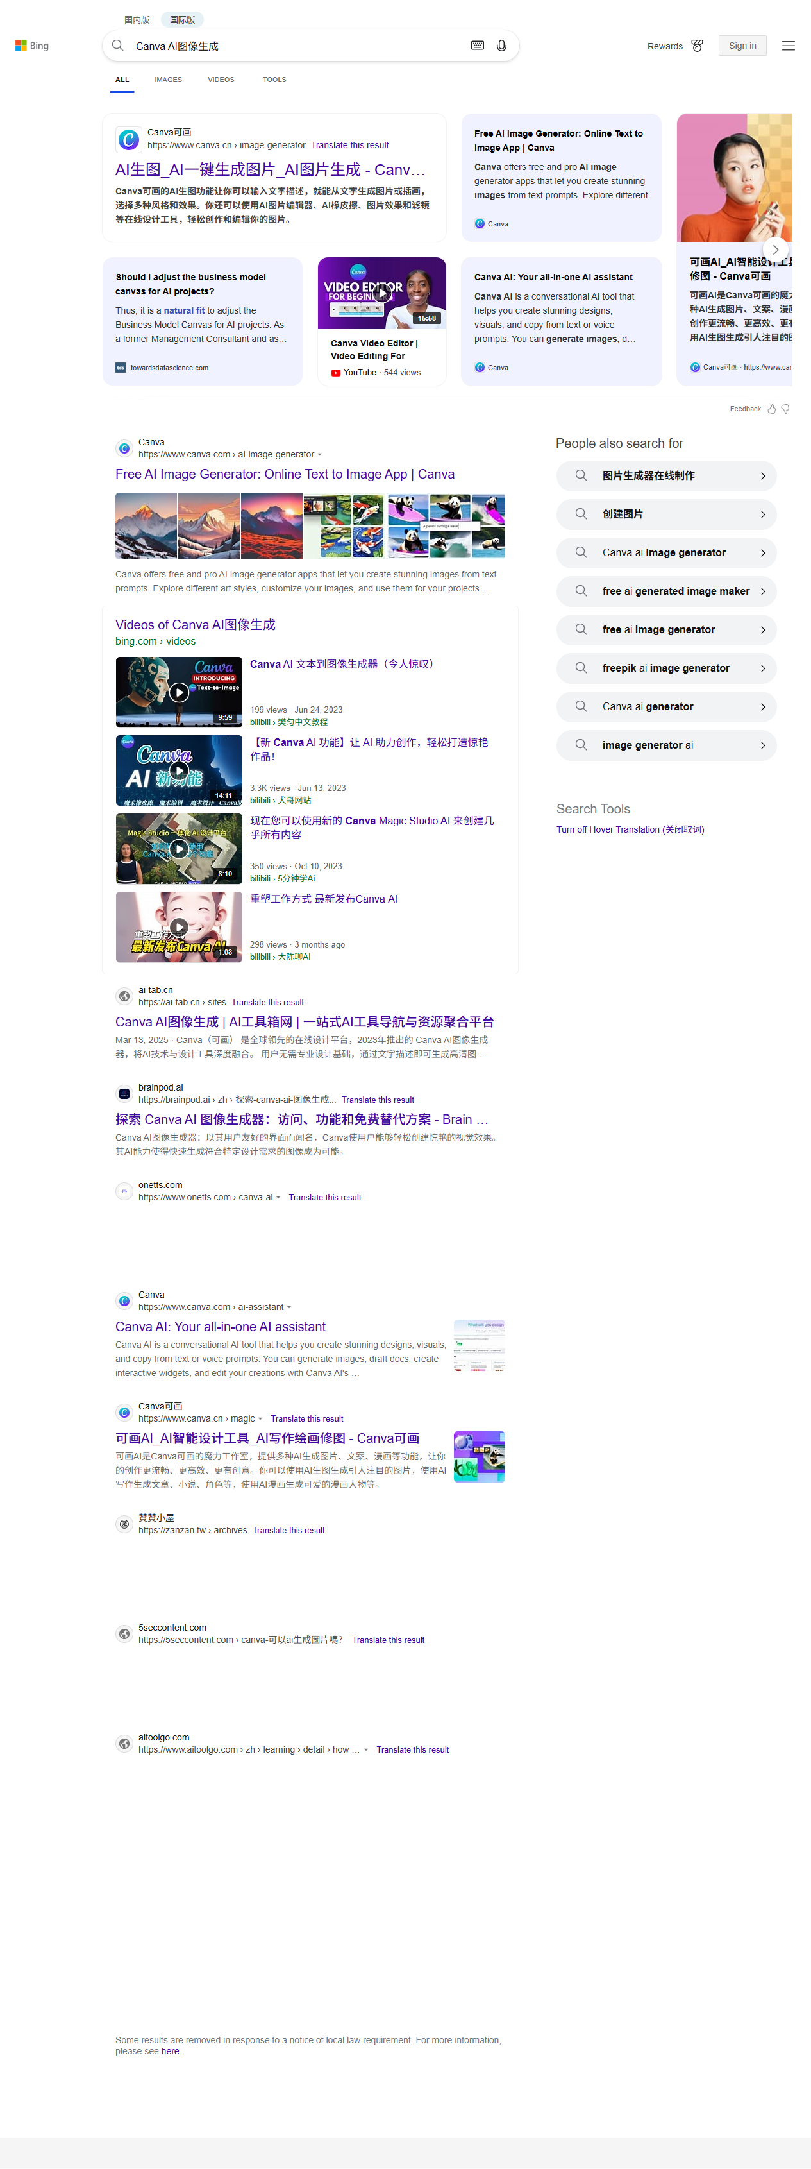The height and width of the screenshot is (2169, 811).
Task: Click the search query input field
Action: click(x=294, y=46)
